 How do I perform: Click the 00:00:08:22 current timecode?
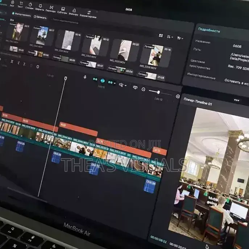click(158, 240)
